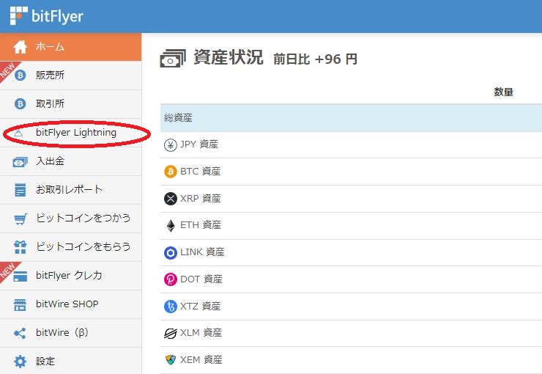
Task: Click the orange BTC coin icon
Action: point(171,172)
